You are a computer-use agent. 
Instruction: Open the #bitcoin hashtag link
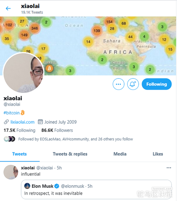[x=11, y=113]
